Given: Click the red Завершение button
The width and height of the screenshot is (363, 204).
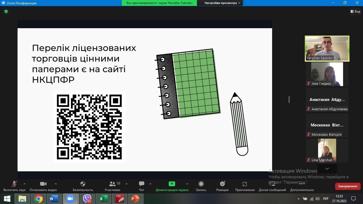Looking at the screenshot, I should click(348, 186).
